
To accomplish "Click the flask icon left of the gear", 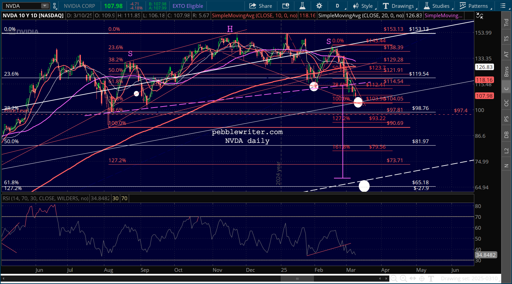I will pos(302,6).
